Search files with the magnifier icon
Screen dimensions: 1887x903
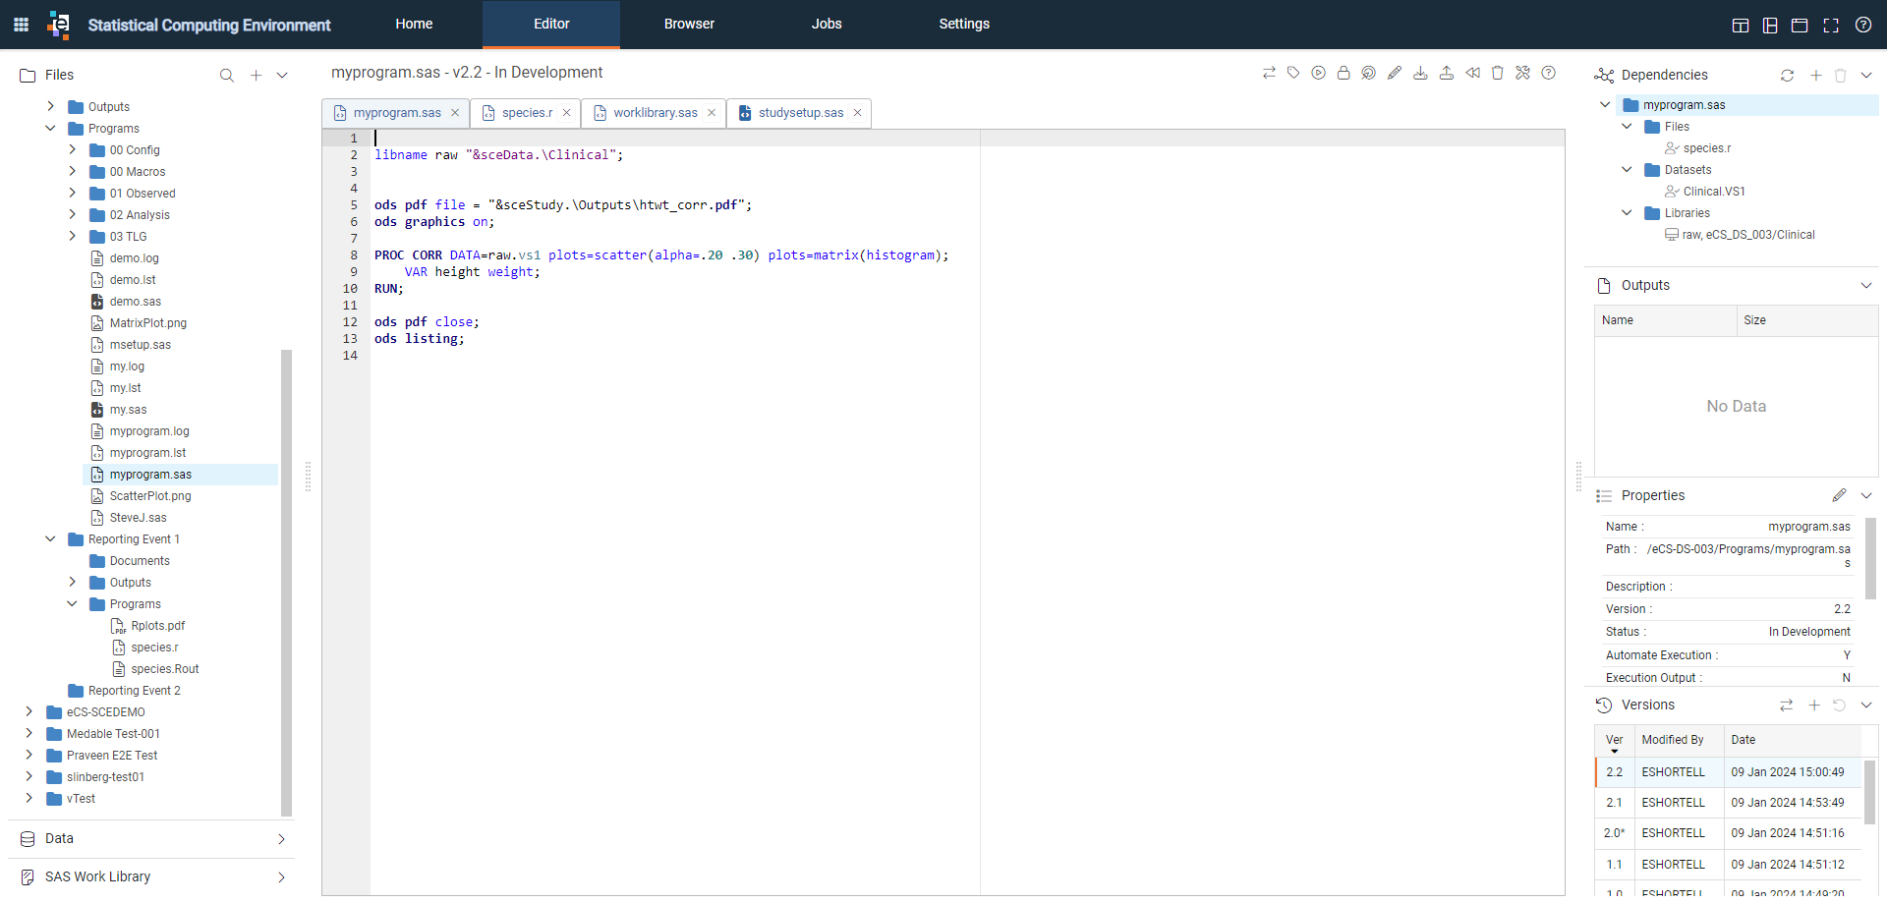click(x=227, y=76)
